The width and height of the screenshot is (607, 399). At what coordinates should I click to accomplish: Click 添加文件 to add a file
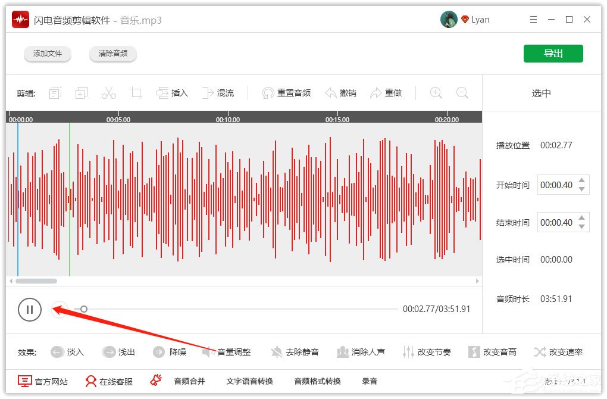(x=48, y=54)
